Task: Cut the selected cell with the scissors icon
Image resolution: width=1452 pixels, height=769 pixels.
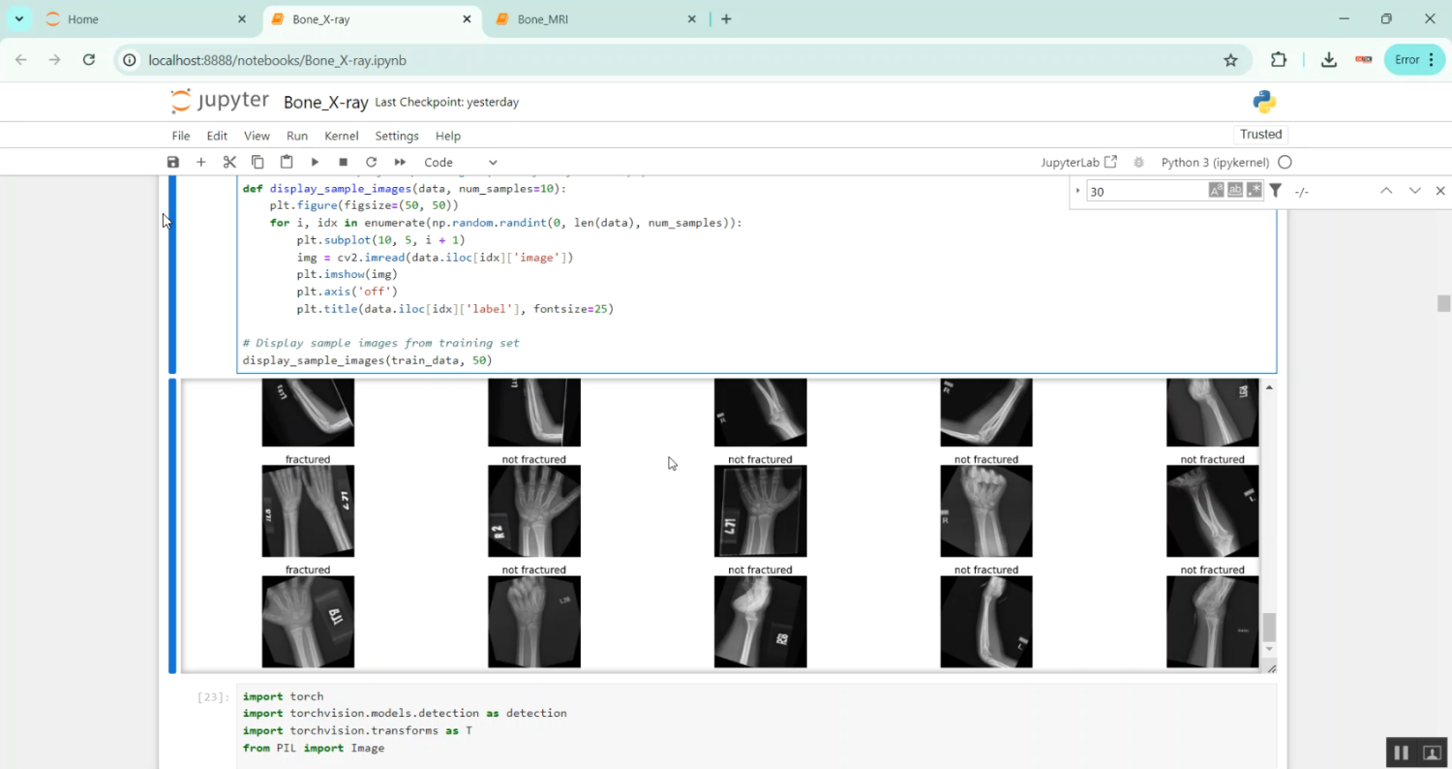Action: [229, 163]
